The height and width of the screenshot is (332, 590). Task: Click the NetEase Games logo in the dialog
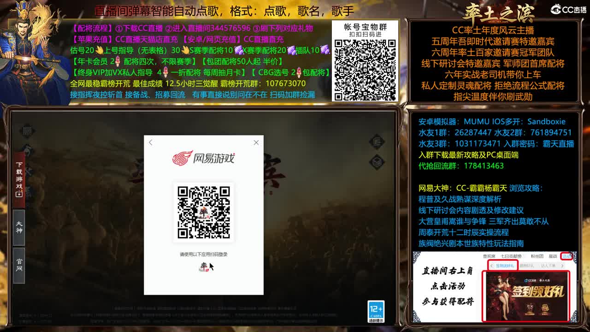[x=204, y=158]
